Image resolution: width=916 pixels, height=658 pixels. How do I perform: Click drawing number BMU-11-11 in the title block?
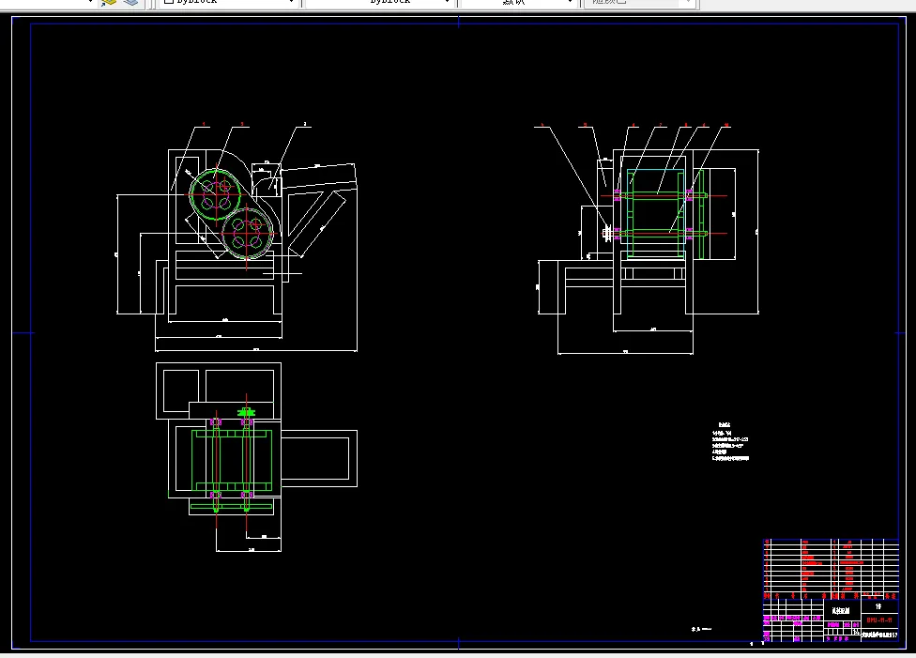(x=879, y=620)
